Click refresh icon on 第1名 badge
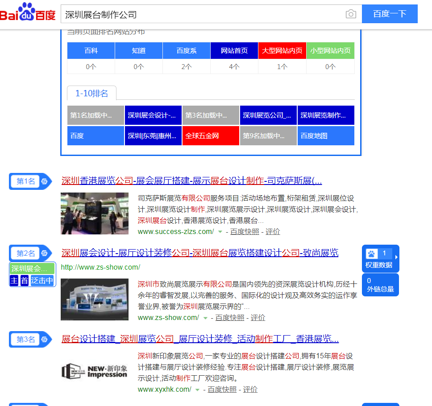Viewport: 432px width, 406px height. (44, 181)
